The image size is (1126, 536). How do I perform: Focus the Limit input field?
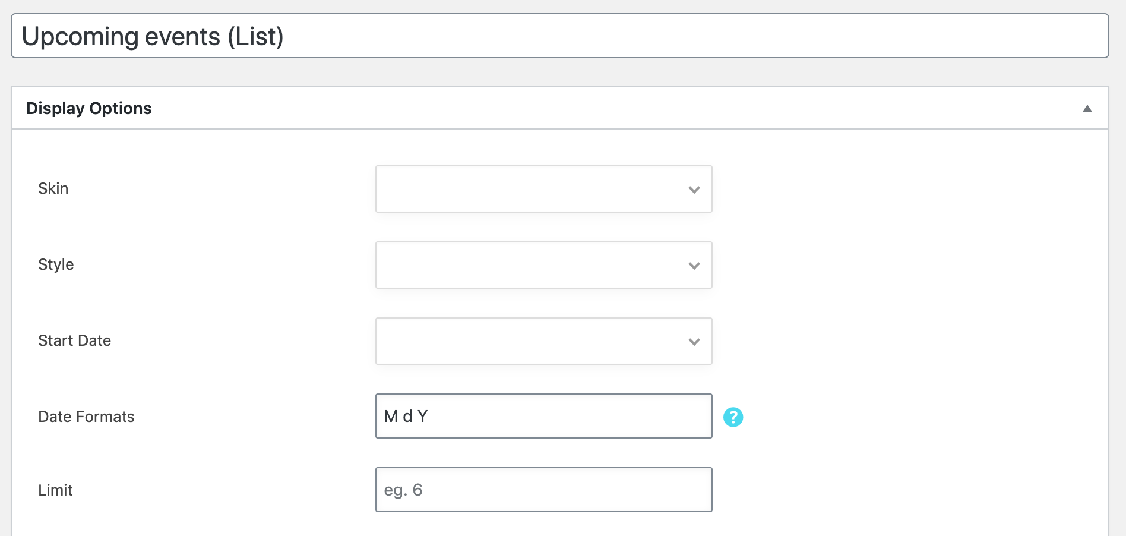543,490
